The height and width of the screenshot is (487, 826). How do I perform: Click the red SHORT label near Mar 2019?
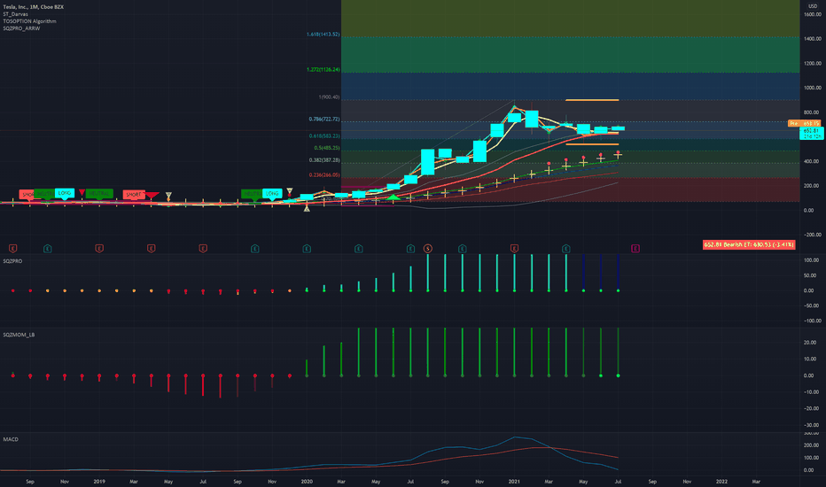pos(134,195)
